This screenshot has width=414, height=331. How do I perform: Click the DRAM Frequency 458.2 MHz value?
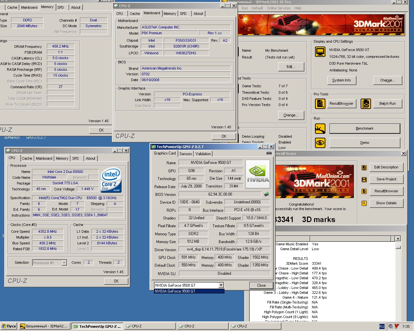(x=60, y=47)
